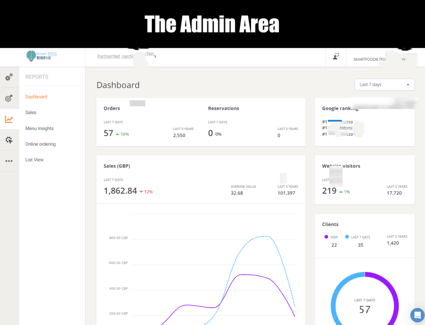Click the Google ranking panel title

point(340,108)
